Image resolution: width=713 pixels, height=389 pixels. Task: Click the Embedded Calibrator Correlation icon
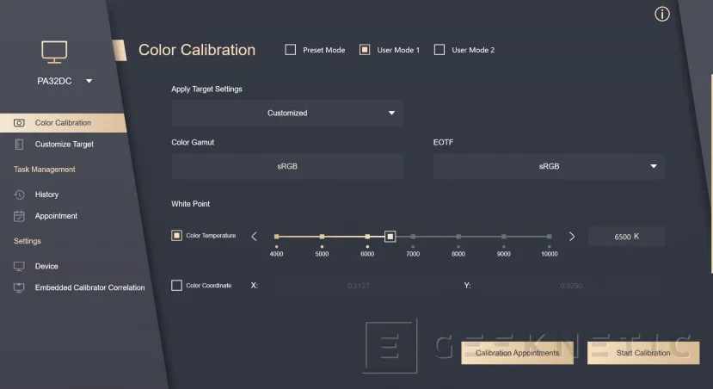point(19,287)
